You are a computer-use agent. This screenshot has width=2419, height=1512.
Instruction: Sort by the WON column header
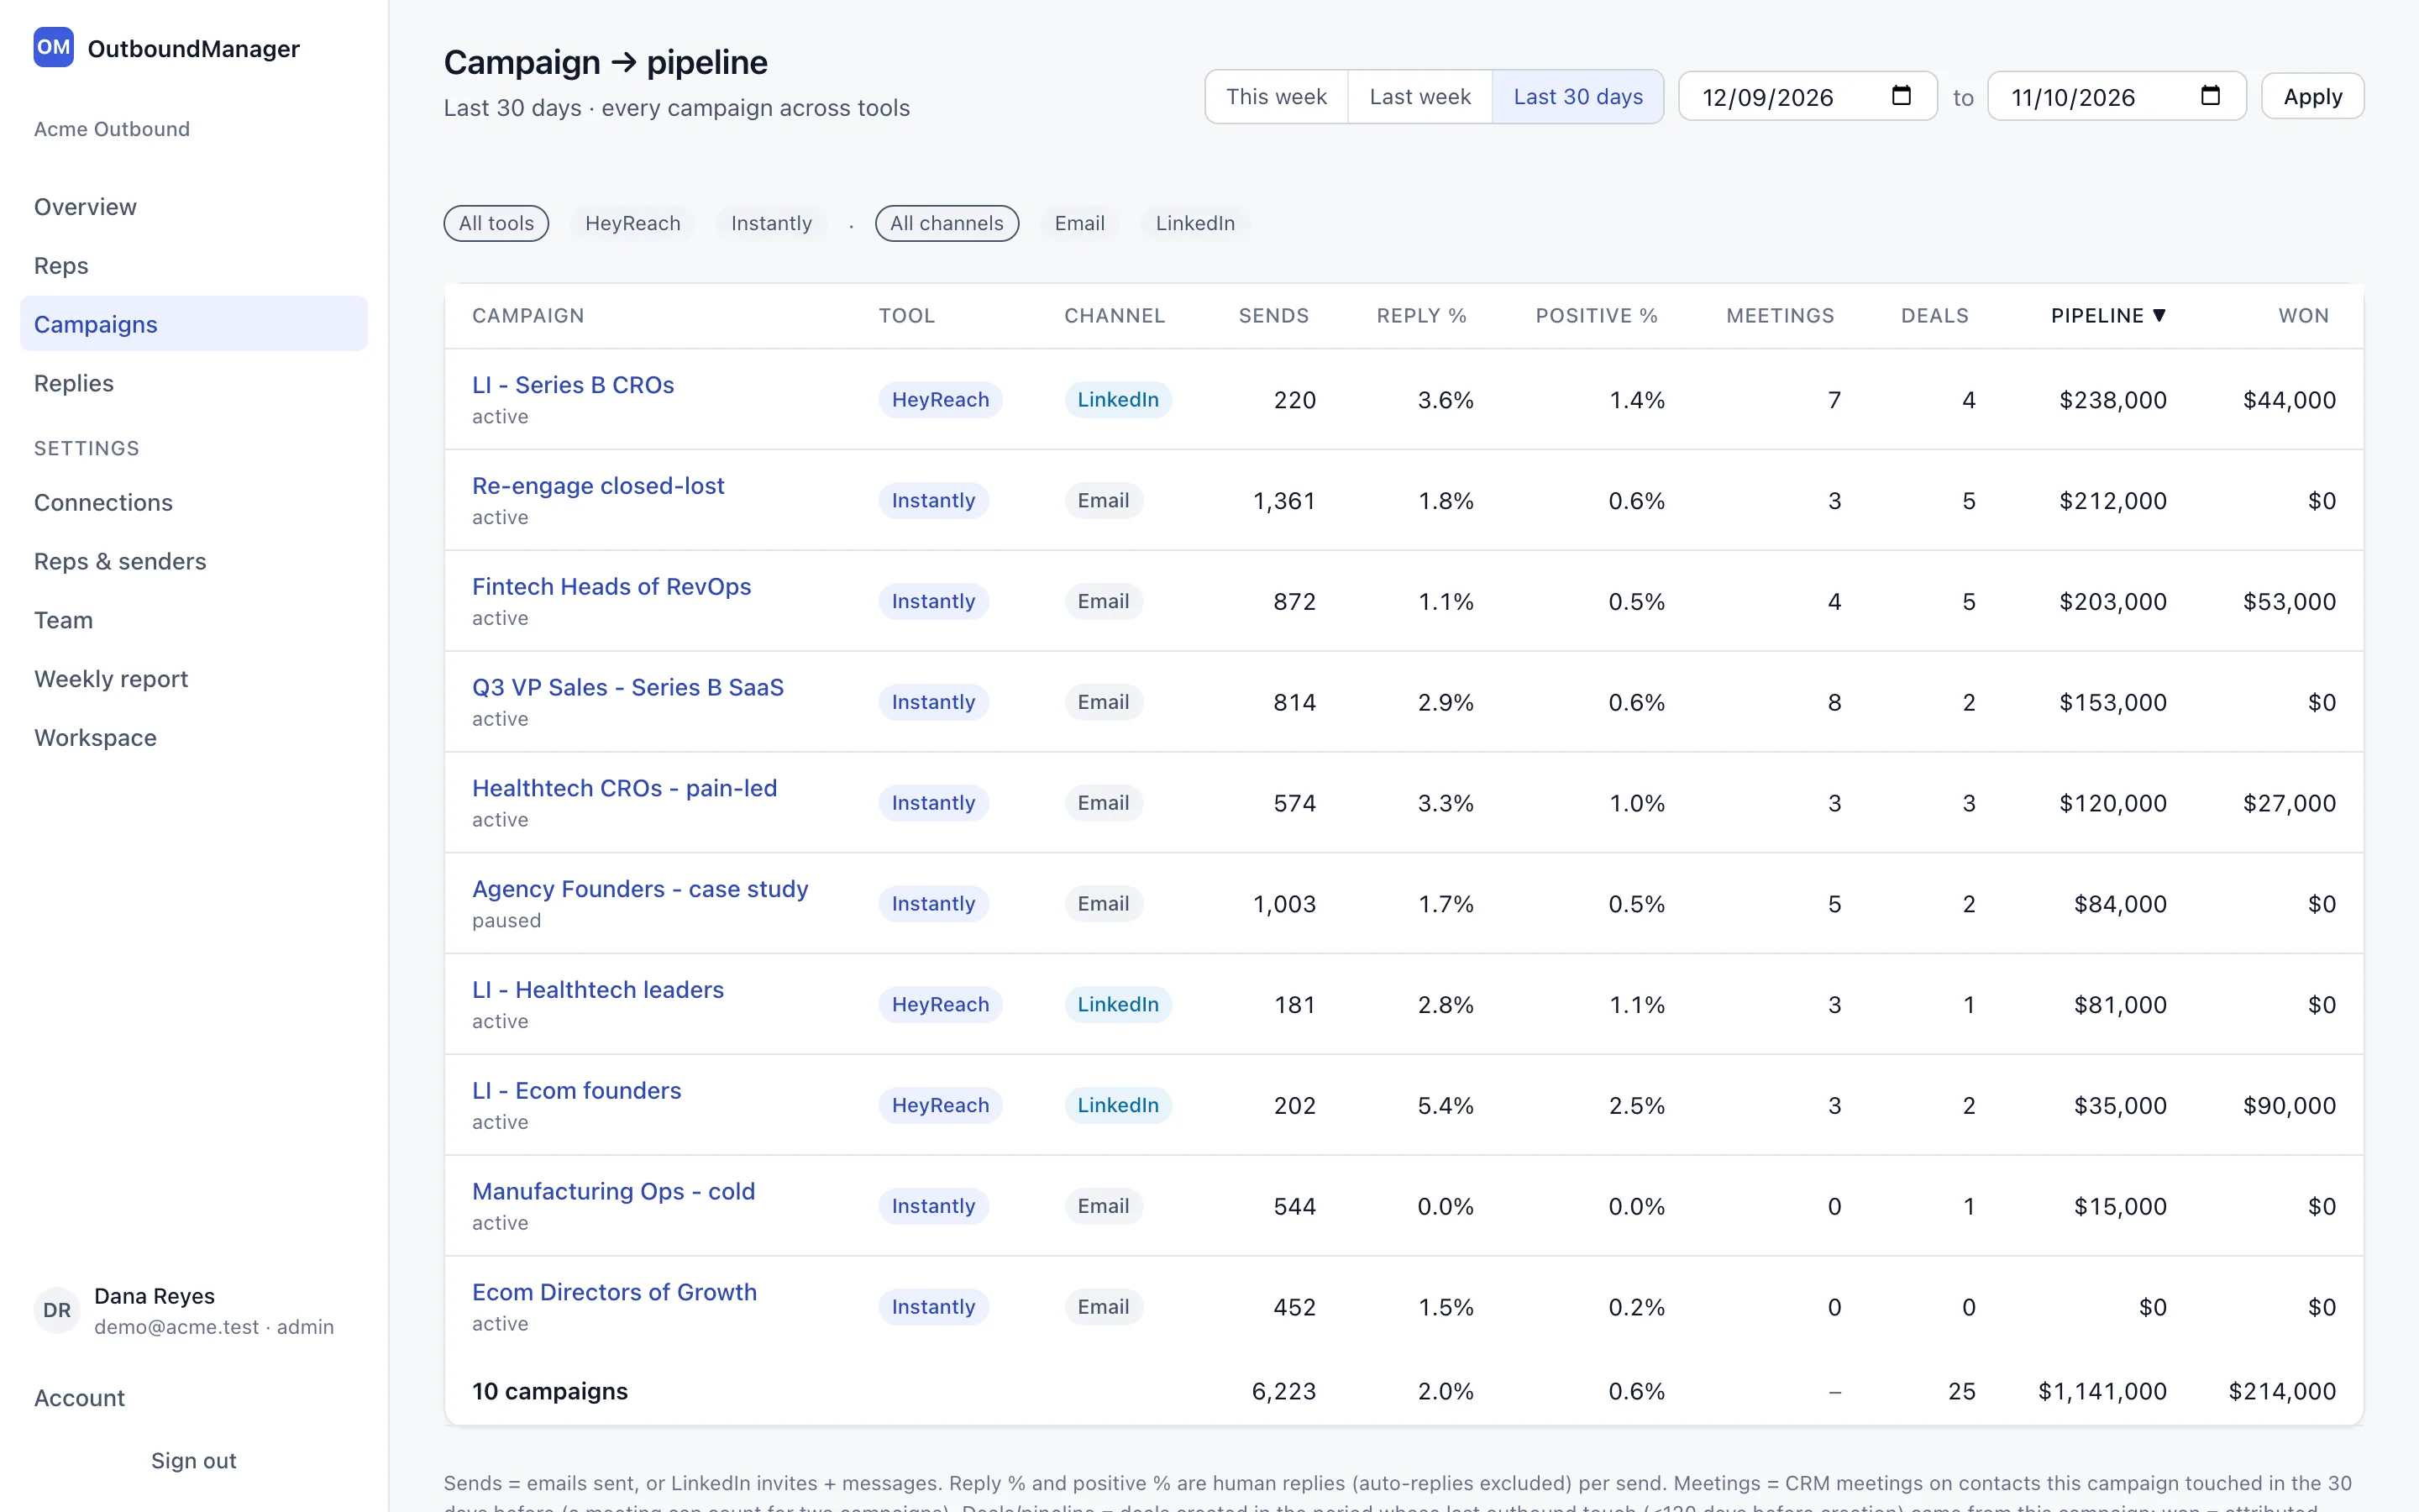point(2303,316)
